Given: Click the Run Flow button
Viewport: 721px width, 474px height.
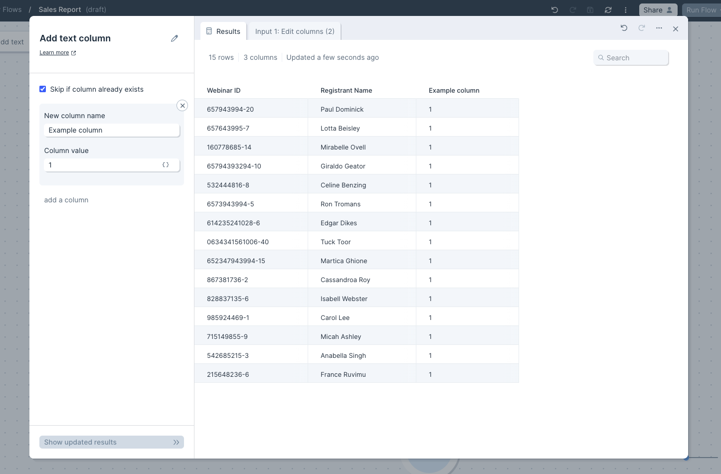Looking at the screenshot, I should 701,10.
